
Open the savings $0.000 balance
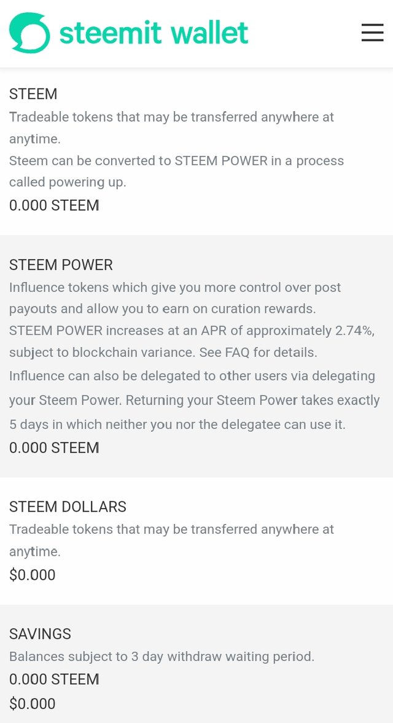tap(33, 703)
